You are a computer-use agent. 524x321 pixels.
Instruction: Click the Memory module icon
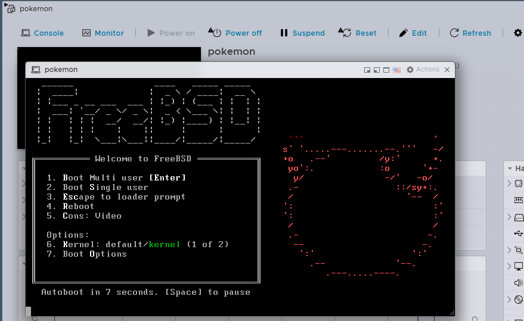tap(518, 200)
